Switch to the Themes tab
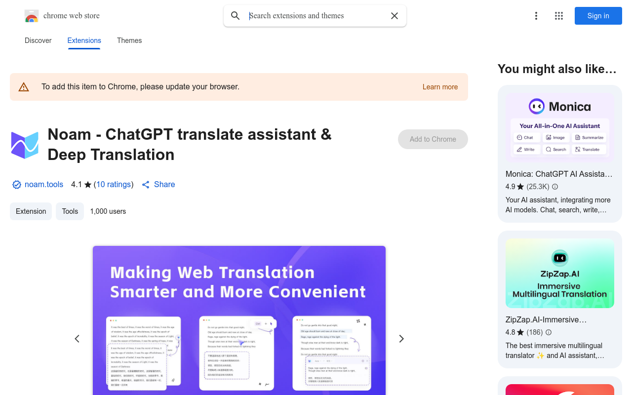The image size is (632, 395). click(x=129, y=40)
